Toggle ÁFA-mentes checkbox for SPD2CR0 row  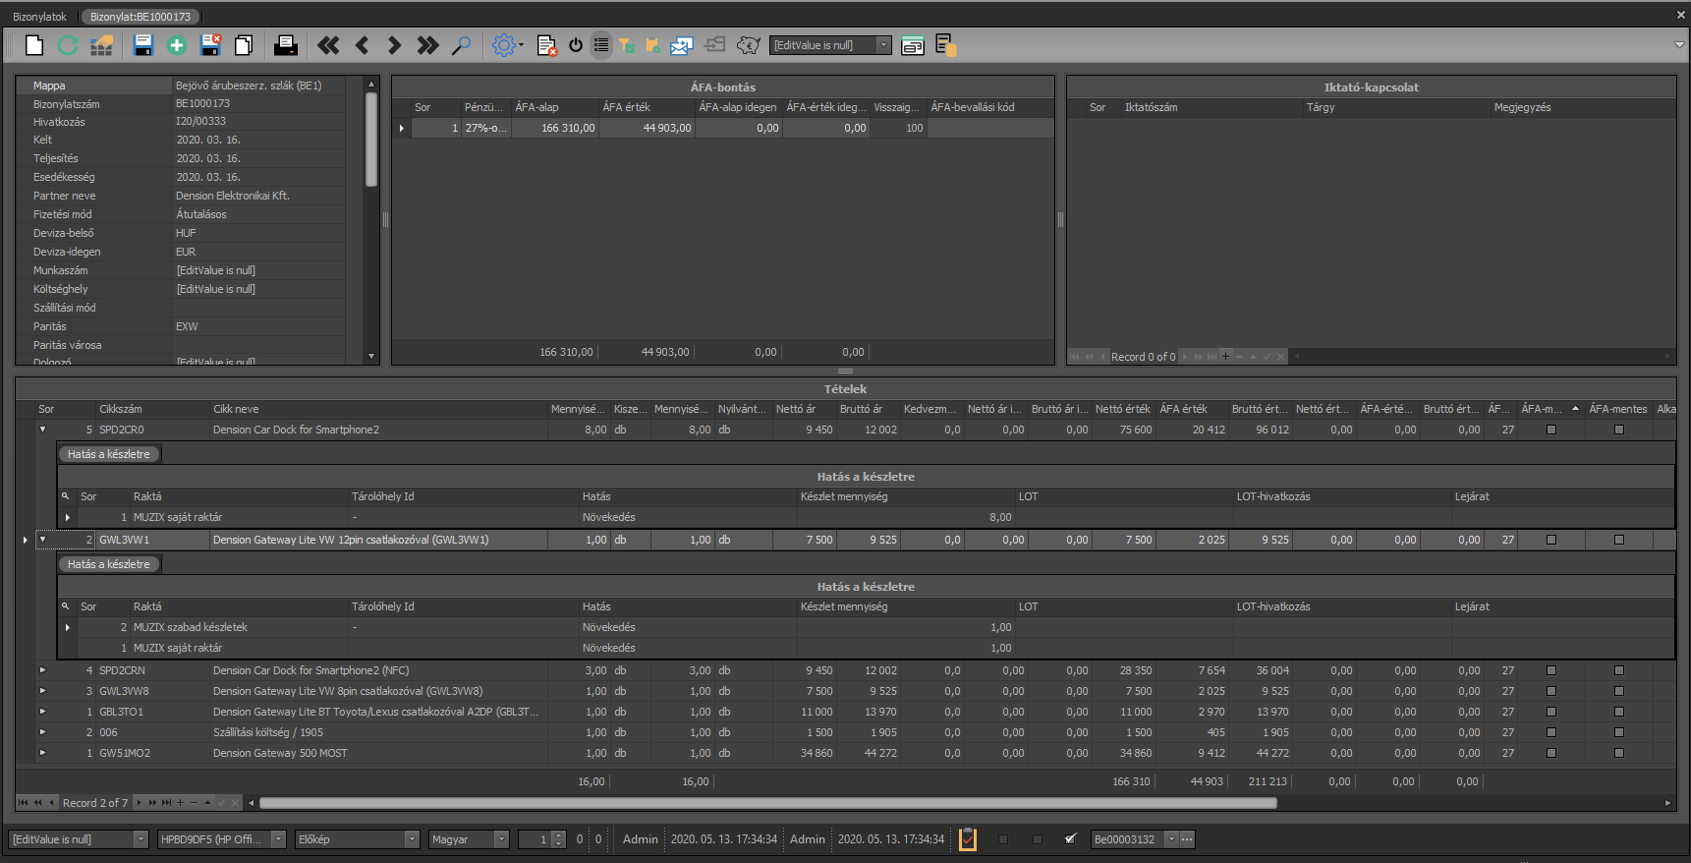click(1619, 430)
